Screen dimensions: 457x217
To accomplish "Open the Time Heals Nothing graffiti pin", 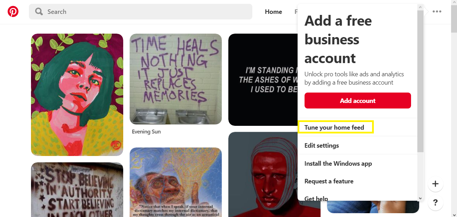I will pos(175,79).
